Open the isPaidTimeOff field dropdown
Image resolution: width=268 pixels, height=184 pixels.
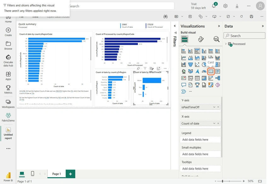(x=214, y=107)
